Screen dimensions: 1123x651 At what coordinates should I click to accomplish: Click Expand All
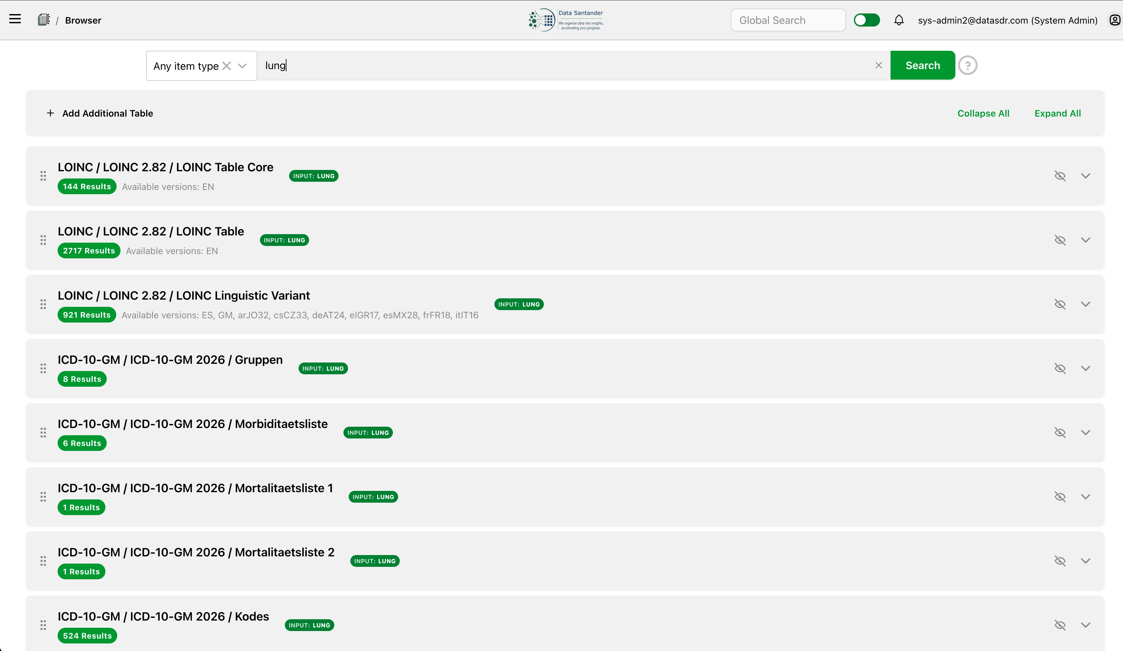coord(1058,113)
